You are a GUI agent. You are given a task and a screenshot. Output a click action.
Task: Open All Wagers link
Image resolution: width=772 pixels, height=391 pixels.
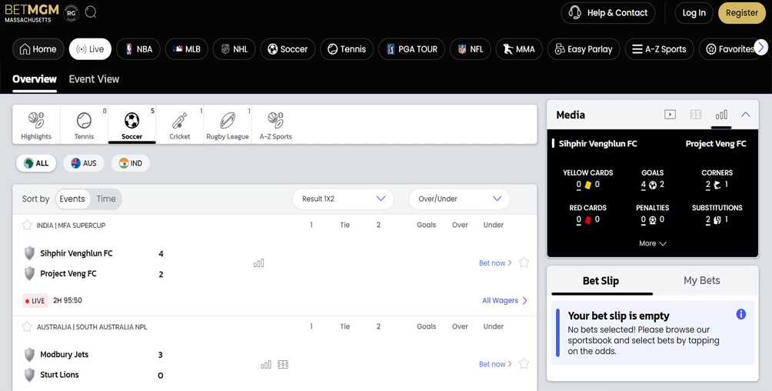tap(504, 300)
